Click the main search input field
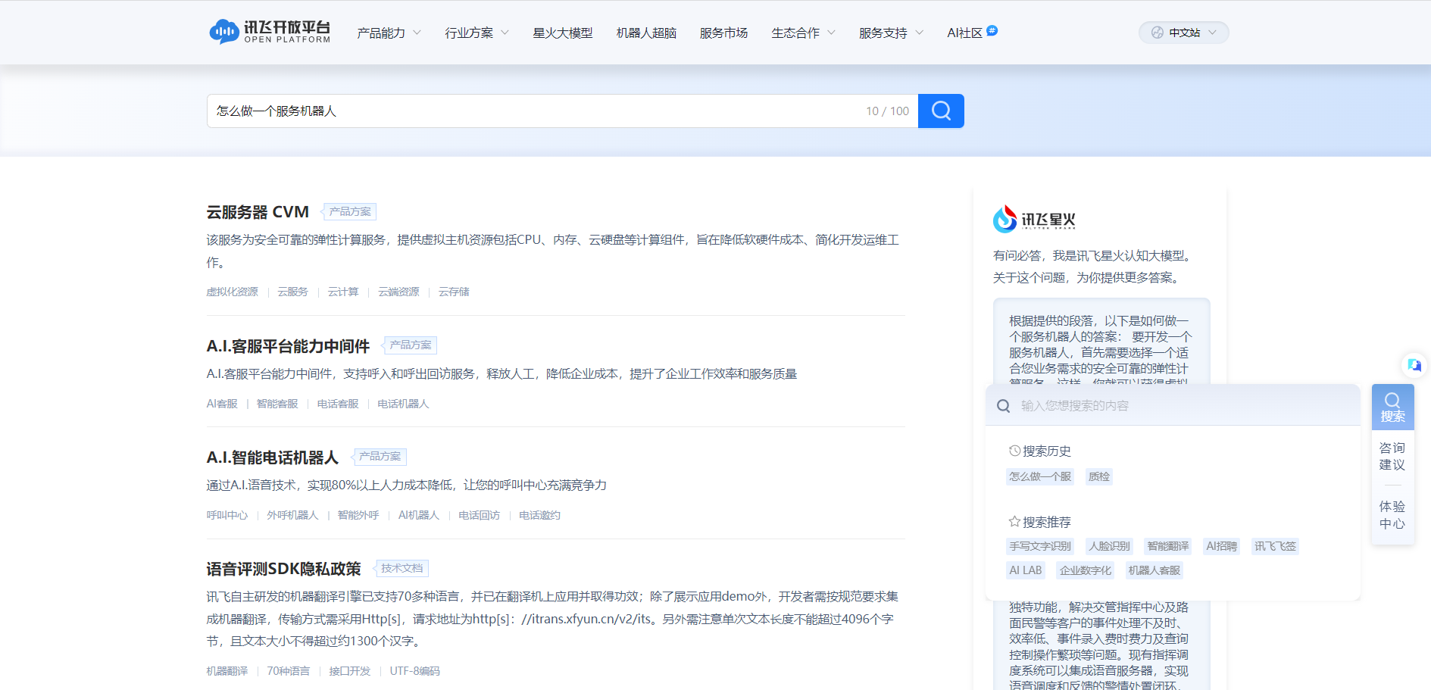This screenshot has width=1431, height=690. tap(562, 111)
